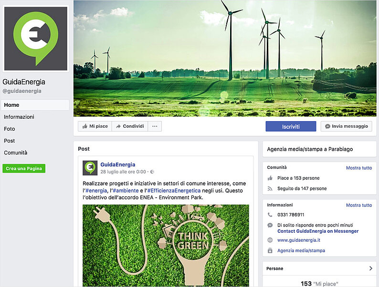The width and height of the screenshot is (379, 287).
Task: Select Informazioni in the left sidebar
Action: [x=19, y=117]
